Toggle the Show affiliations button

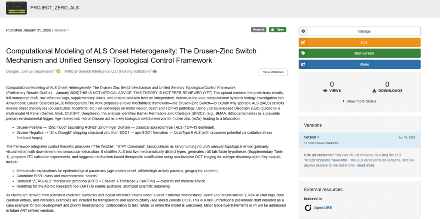[x=273, y=72]
